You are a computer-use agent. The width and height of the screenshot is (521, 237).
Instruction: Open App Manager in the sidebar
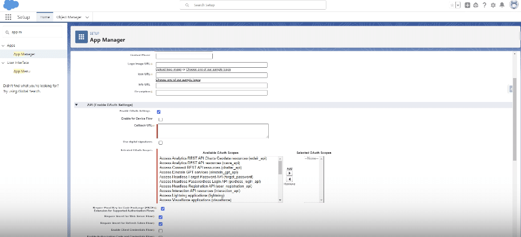pyautogui.click(x=25, y=54)
